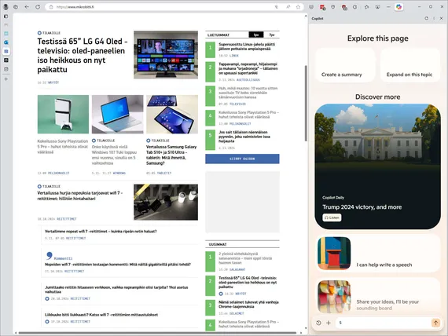Toggle the Copilot sidebar with the Copilot icon
The image size is (448, 336).
(x=398, y=7)
